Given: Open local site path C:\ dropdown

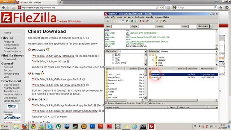Looking at the screenshot, I should point(145,51).
